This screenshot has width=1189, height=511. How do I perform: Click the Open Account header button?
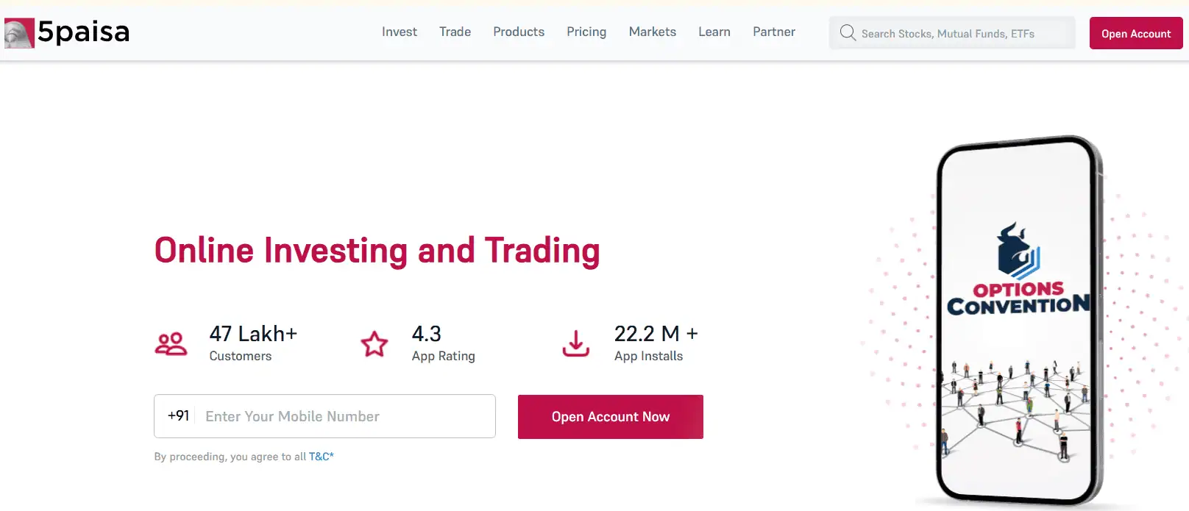pos(1136,33)
